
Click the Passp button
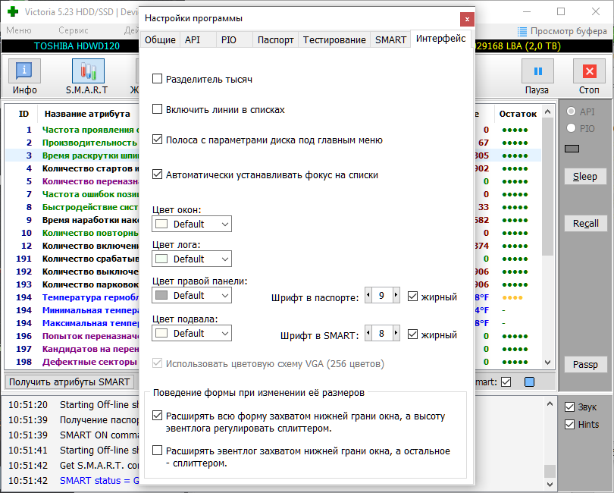click(x=585, y=365)
